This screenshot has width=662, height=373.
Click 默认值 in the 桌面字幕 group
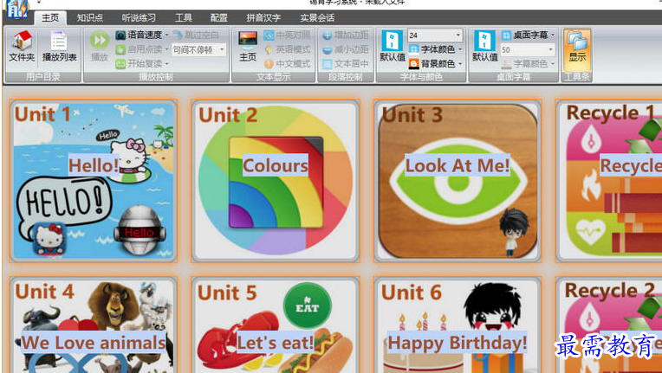(x=485, y=47)
